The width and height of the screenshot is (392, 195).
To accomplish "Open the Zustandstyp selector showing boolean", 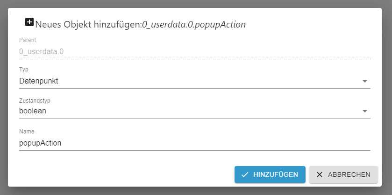I will click(x=187, y=111).
